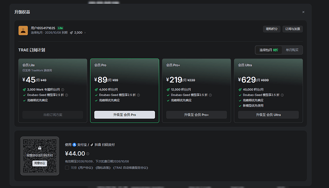This screenshot has width=329, height=188.
Task: Click the locked QR code image
Action: (x=40, y=156)
